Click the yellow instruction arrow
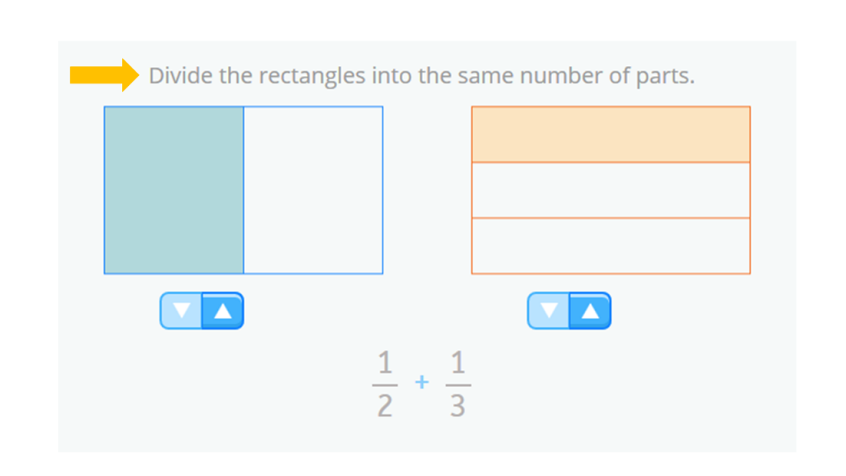 coord(103,74)
